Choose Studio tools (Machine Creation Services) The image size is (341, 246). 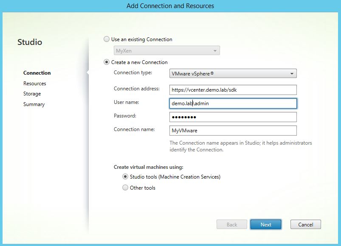pyautogui.click(x=125, y=177)
